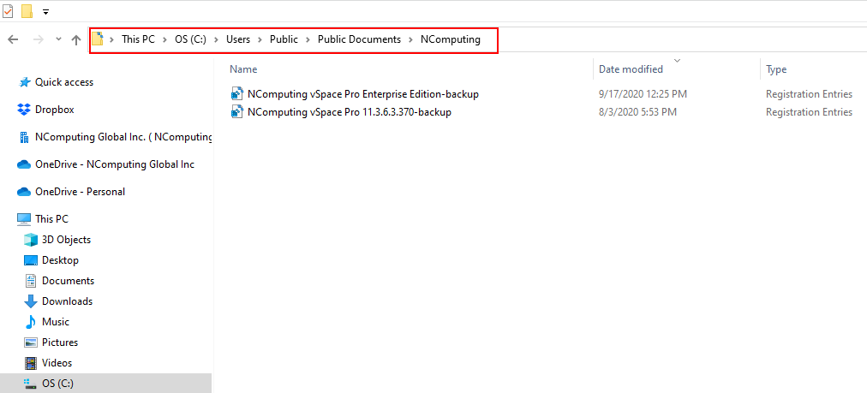Go back with the Back arrow
The height and width of the screenshot is (393, 867).
pyautogui.click(x=13, y=39)
